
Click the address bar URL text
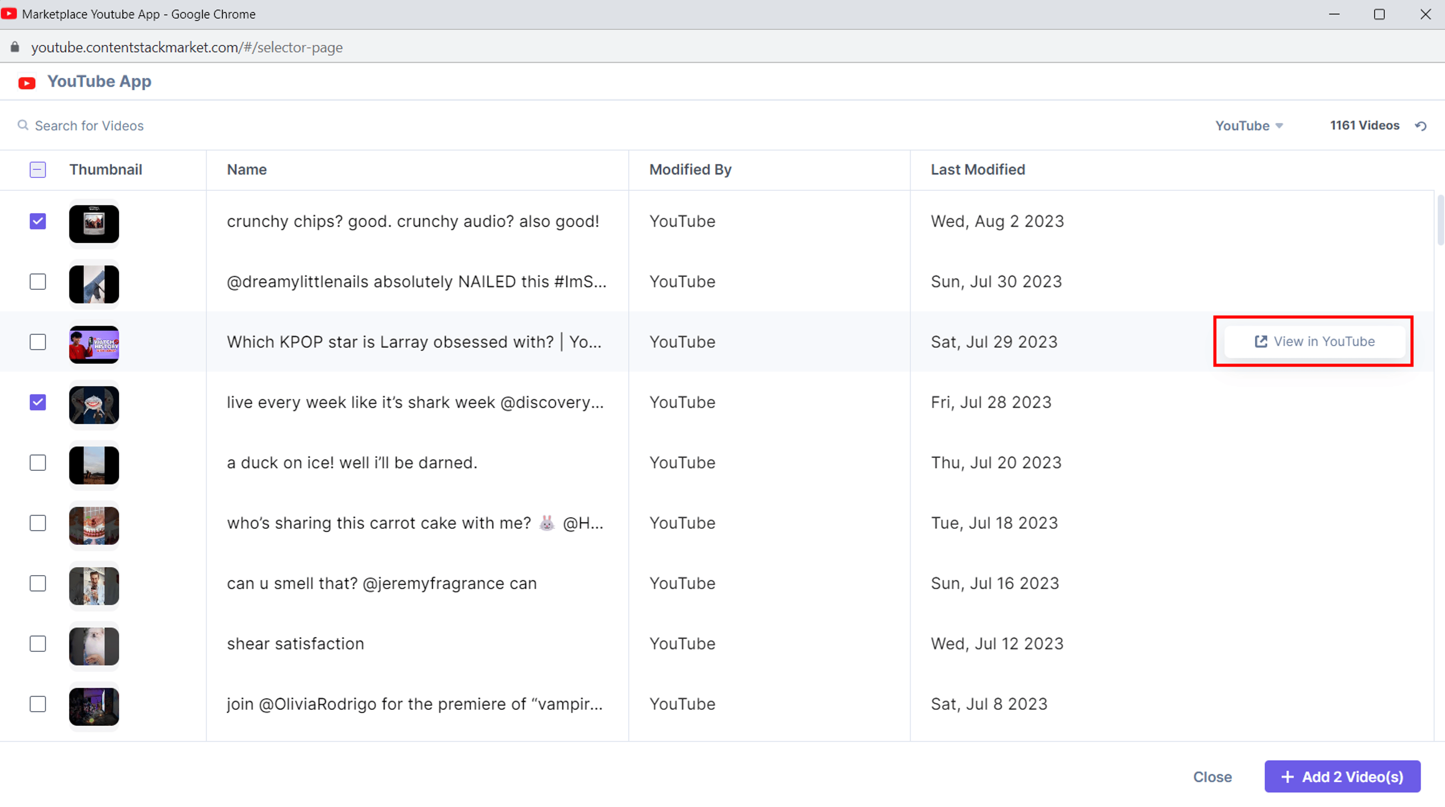pyautogui.click(x=187, y=47)
